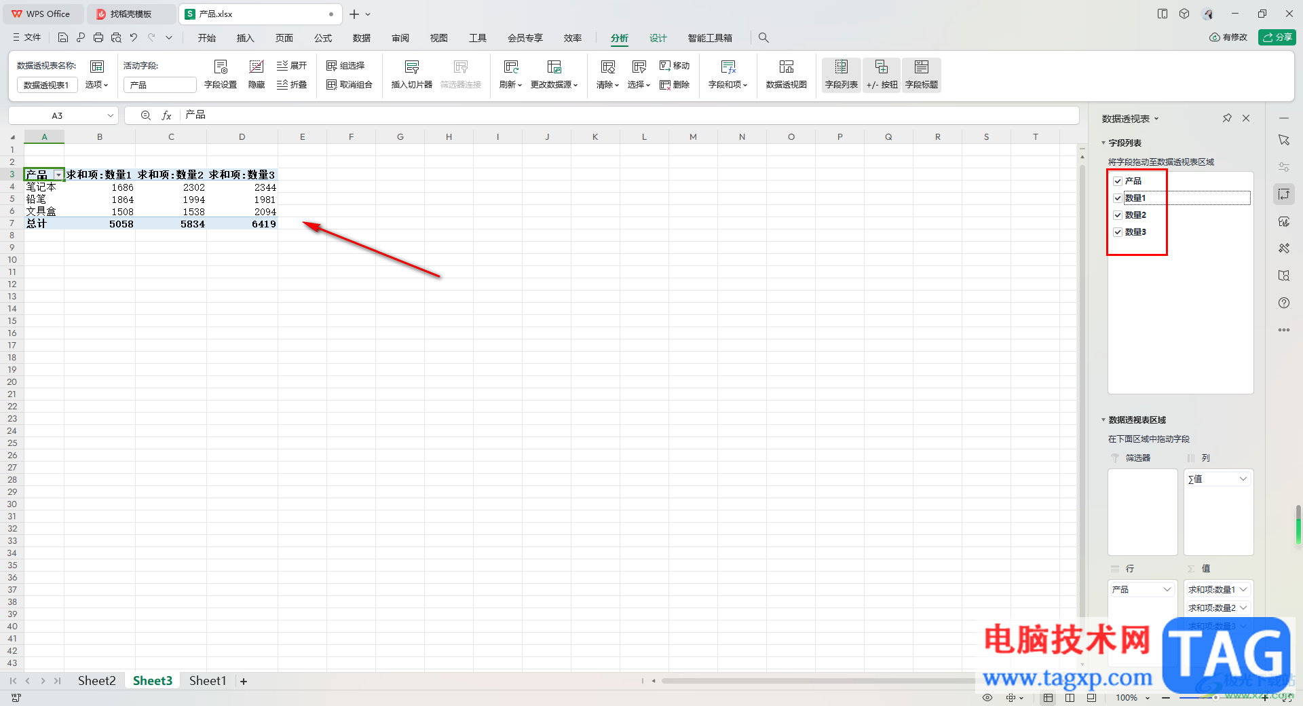Close the pivot table side panel
The height and width of the screenshot is (706, 1303).
[1246, 118]
